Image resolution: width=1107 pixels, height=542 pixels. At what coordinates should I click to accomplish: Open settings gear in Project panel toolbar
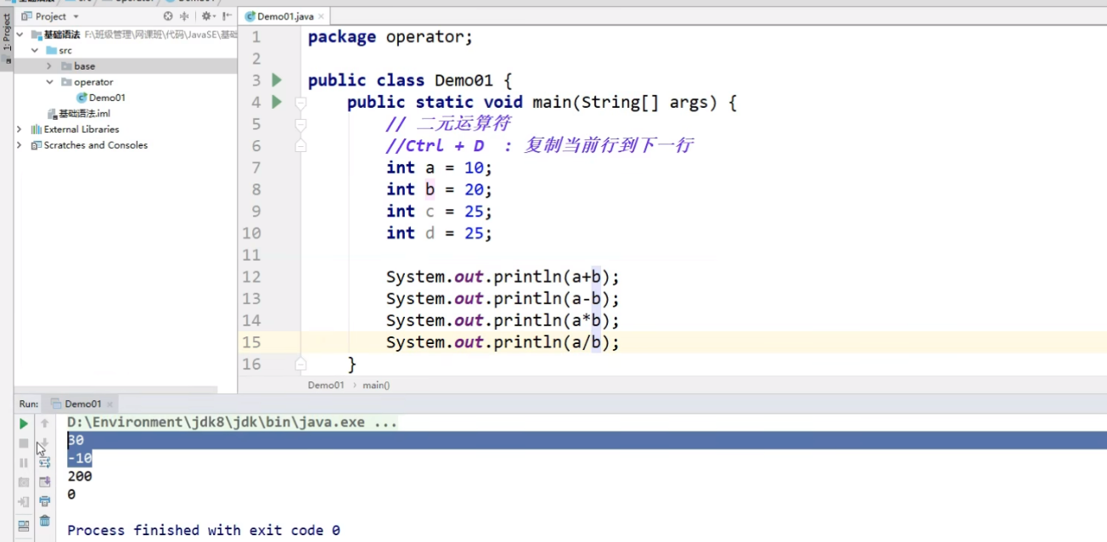208,15
